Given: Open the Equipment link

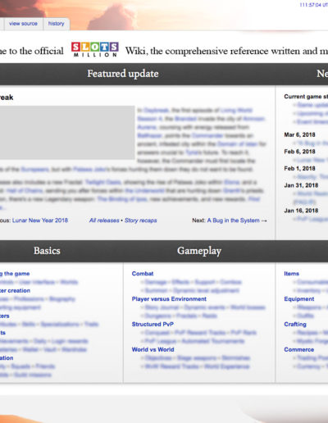Looking at the screenshot, I should [299, 299].
